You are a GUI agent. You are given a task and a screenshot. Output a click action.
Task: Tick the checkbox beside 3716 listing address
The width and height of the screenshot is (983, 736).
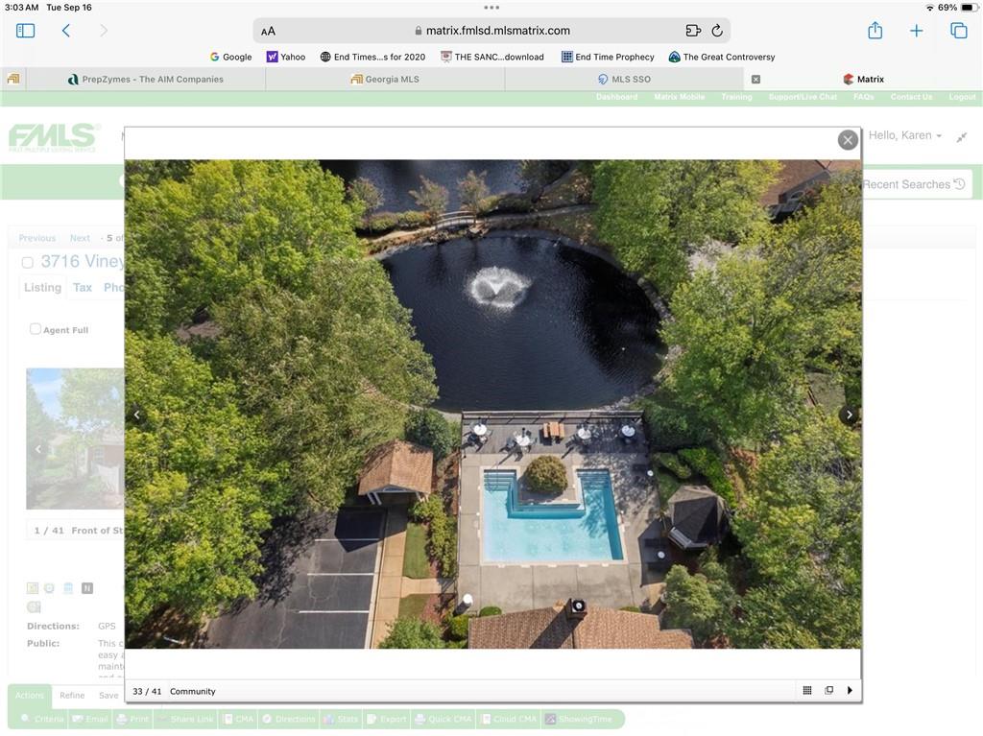coord(27,262)
